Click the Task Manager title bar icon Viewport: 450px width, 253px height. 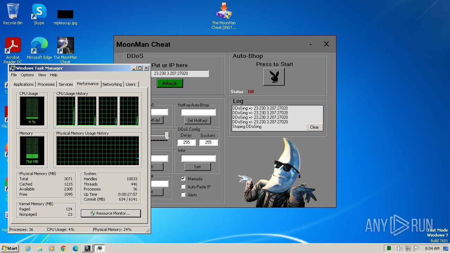[x=13, y=68]
